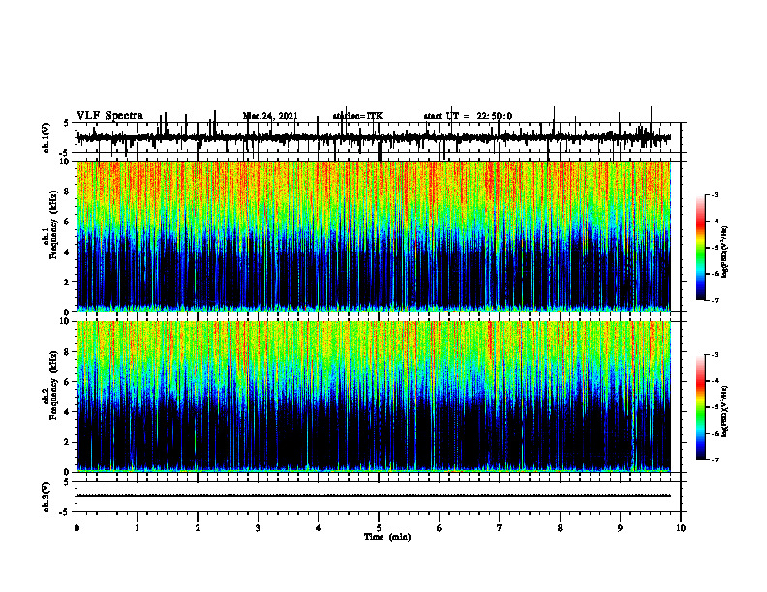Click the ch.1 spectrogram color bar
The width and height of the screenshot is (767, 592).
click(x=701, y=248)
